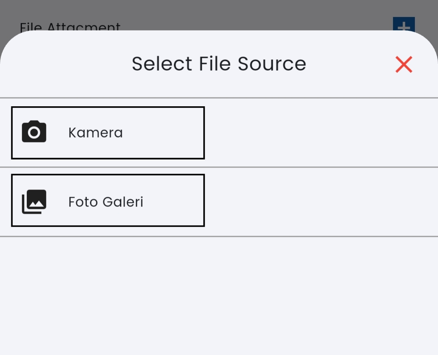This screenshot has height=355, width=438.
Task: Click the dimmed plus attachment icon
Action: (x=403, y=24)
